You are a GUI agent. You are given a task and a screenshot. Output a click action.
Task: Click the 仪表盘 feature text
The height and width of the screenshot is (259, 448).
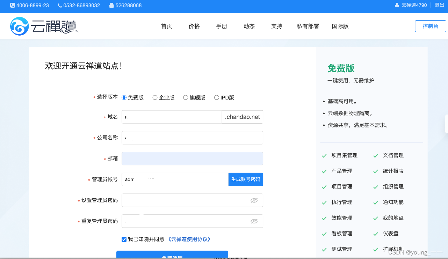[391, 234]
